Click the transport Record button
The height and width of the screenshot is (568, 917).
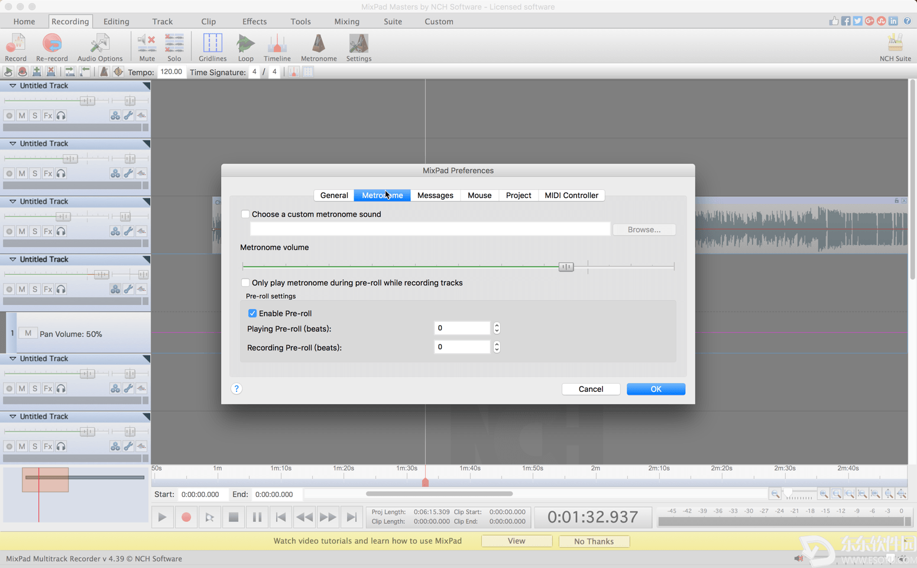tap(186, 517)
